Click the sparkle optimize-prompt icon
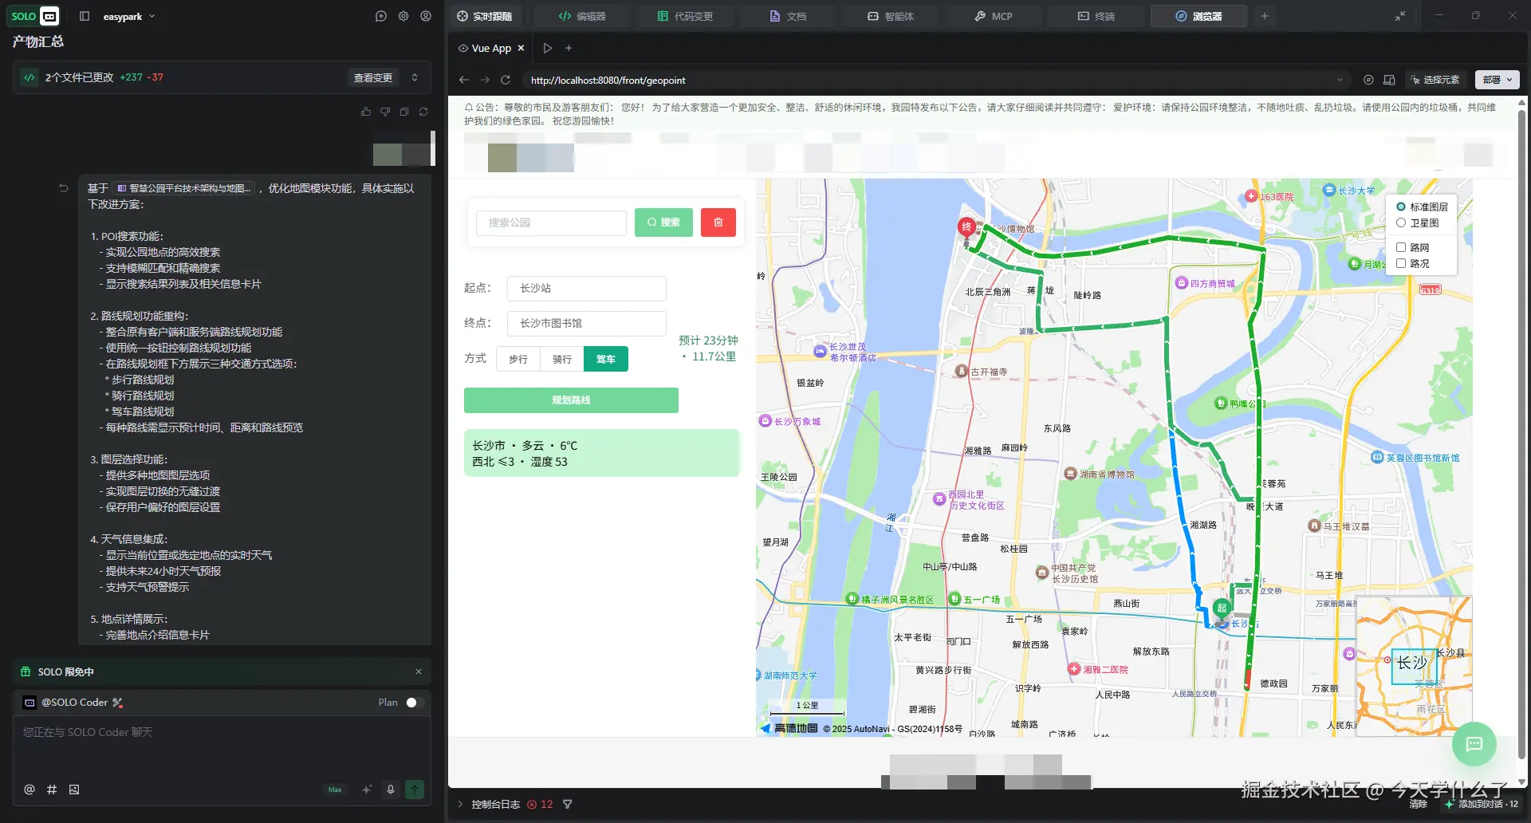Screen dimensions: 1531x823 point(367,790)
